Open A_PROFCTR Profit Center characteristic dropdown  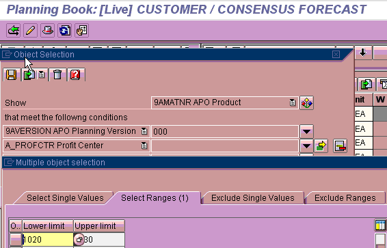point(144,146)
